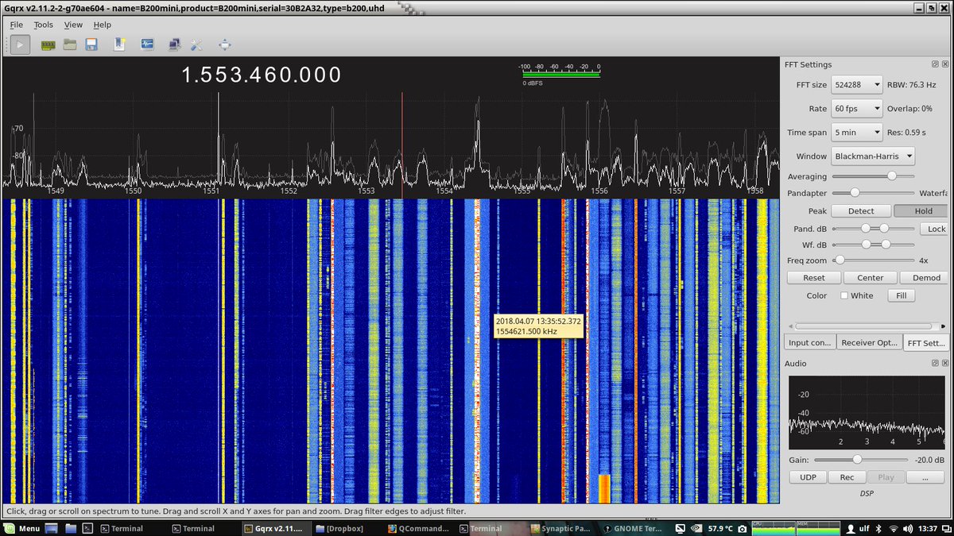Open the FFT size dropdown
The height and width of the screenshot is (536, 954).
pos(857,84)
